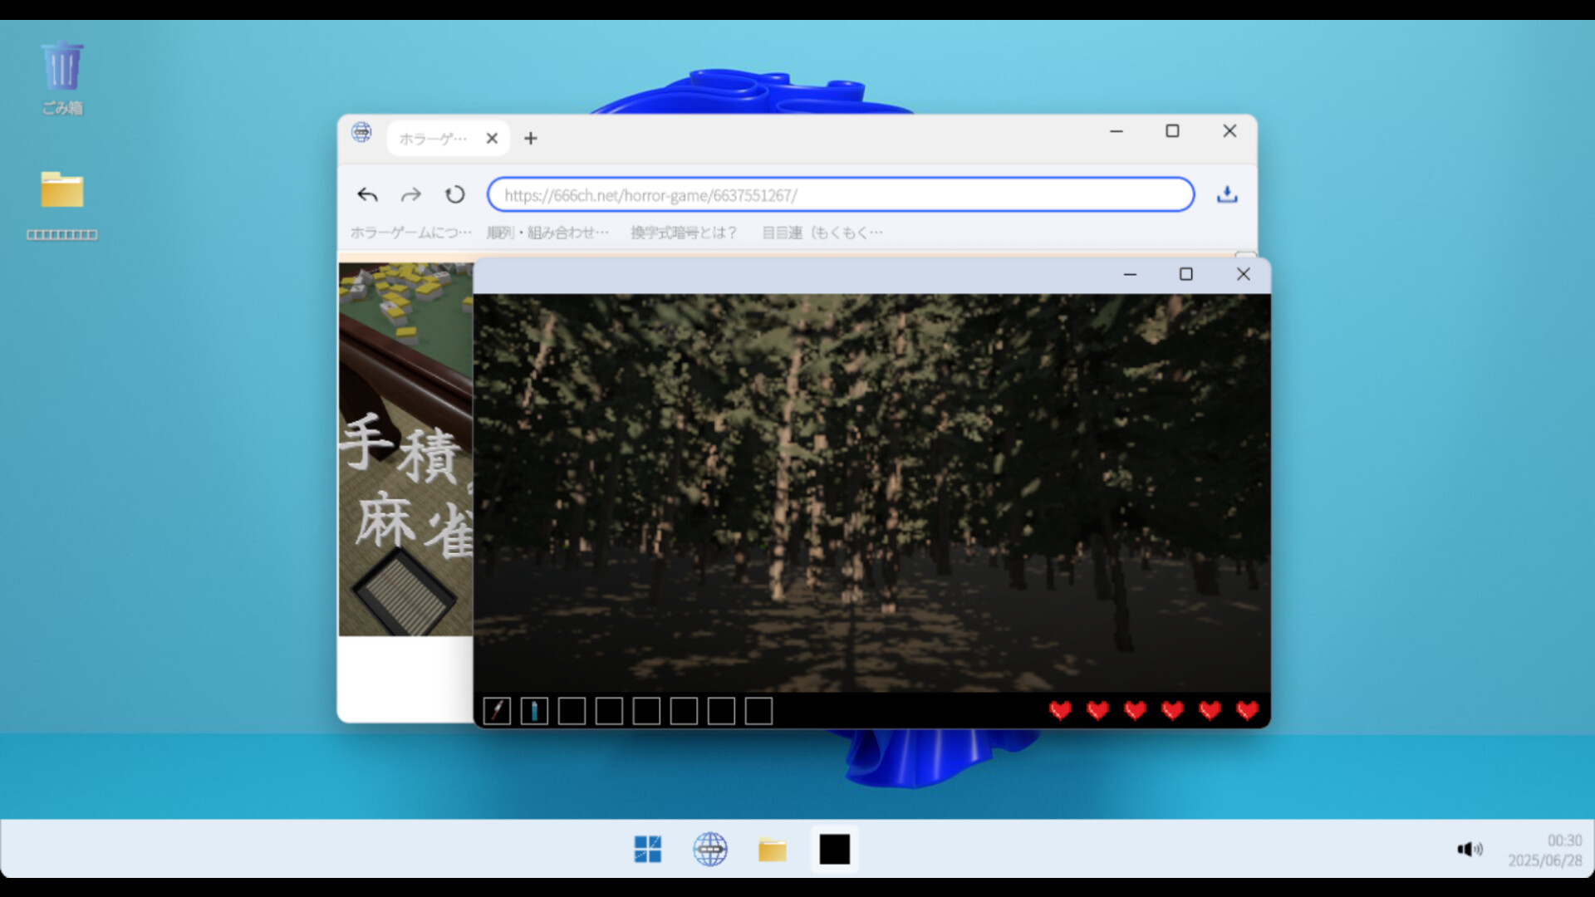The width and height of the screenshot is (1595, 897).
Task: Click the back navigation arrow
Action: tap(368, 194)
